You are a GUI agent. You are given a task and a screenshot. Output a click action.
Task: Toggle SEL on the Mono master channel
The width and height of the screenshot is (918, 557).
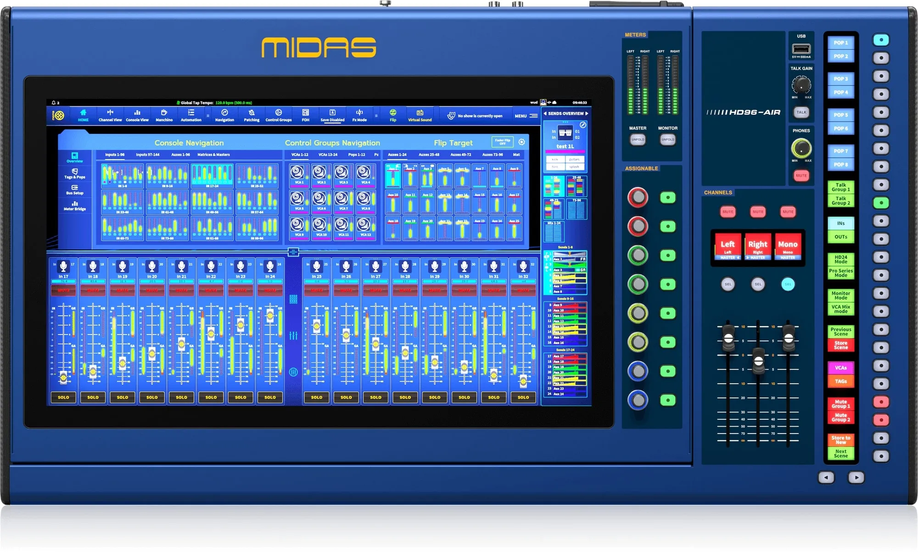click(788, 284)
